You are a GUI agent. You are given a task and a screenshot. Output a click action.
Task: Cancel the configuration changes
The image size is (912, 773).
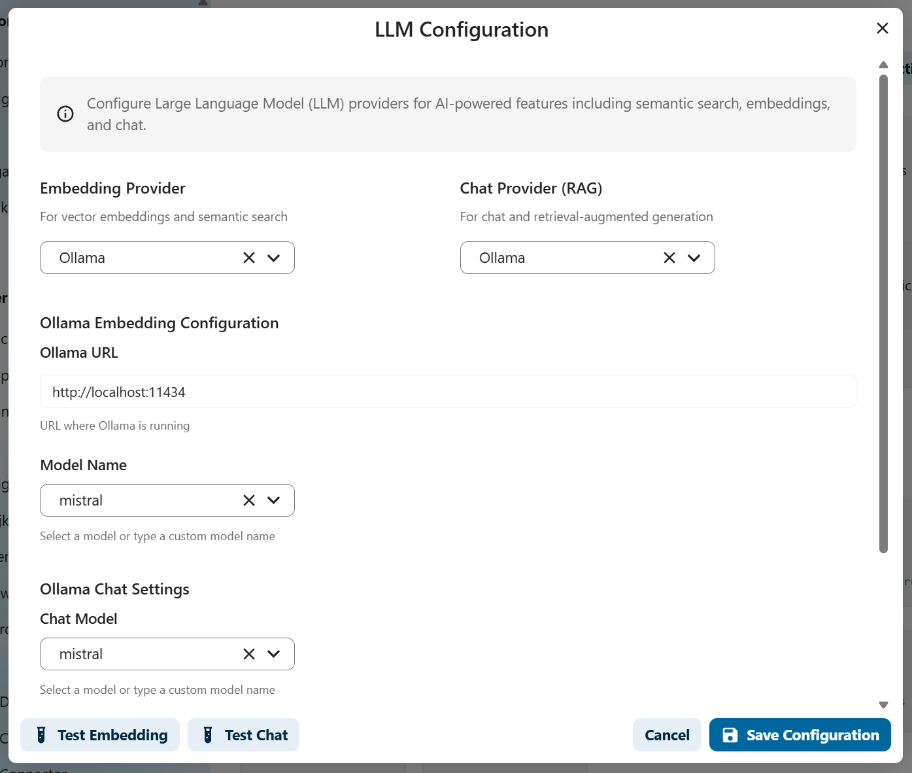(x=667, y=734)
